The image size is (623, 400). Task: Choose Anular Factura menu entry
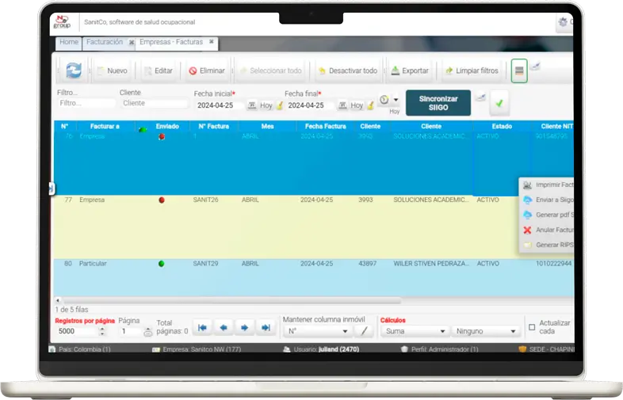(547, 230)
